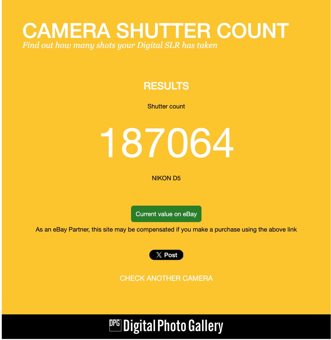Click the word SHUTTER in the main title
The image size is (331, 340).
point(163,31)
